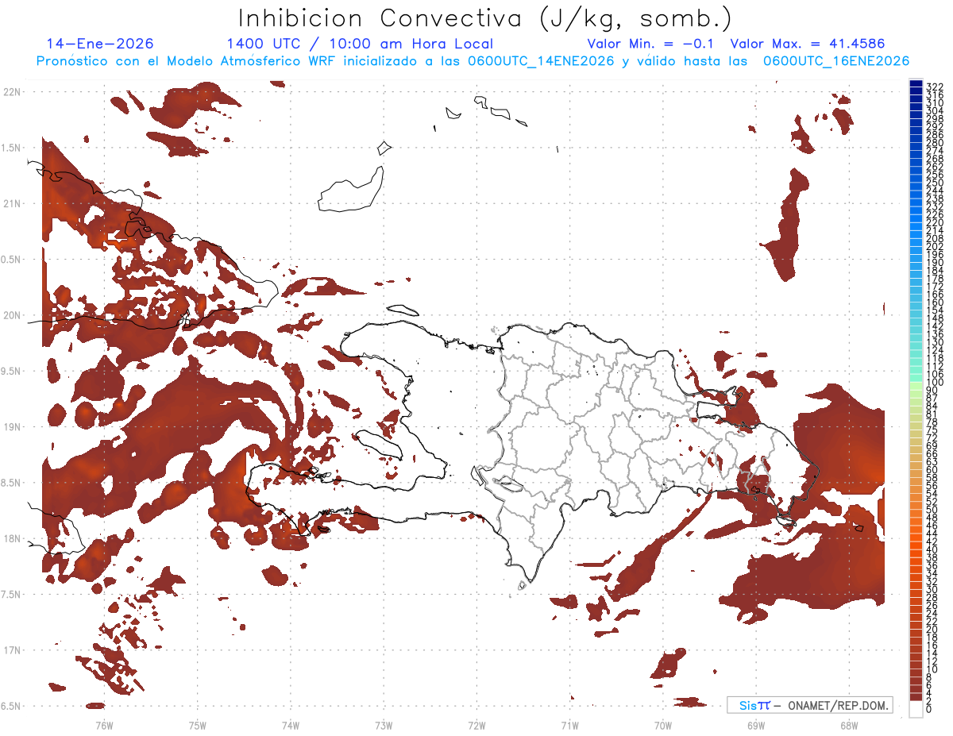This screenshot has width=953, height=736.
Task: Click the blue "Sisπ" logo text
Action: (x=754, y=705)
